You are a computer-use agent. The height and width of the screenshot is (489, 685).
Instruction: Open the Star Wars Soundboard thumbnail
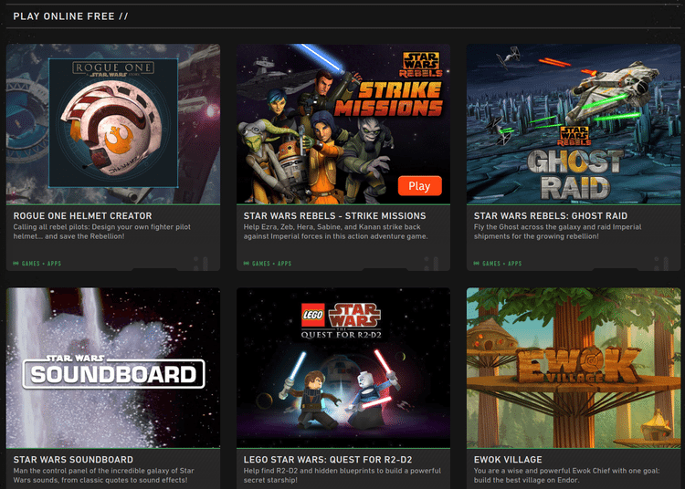pos(113,368)
